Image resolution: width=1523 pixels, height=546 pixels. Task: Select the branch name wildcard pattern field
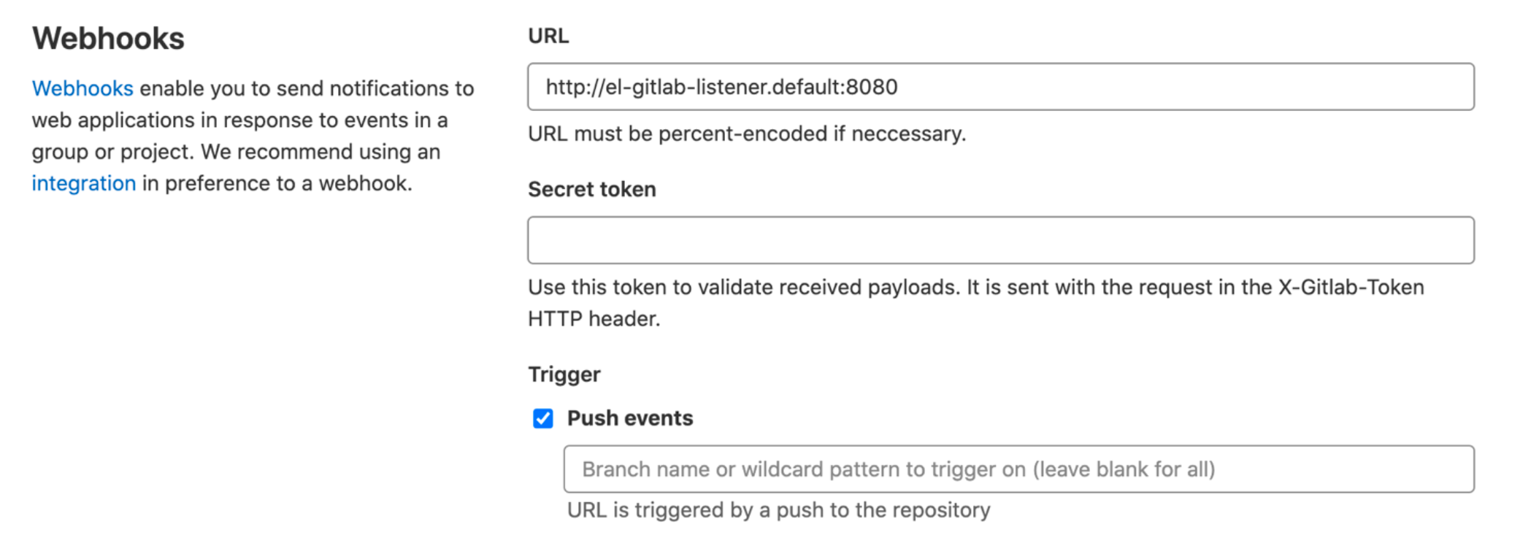pos(1018,469)
